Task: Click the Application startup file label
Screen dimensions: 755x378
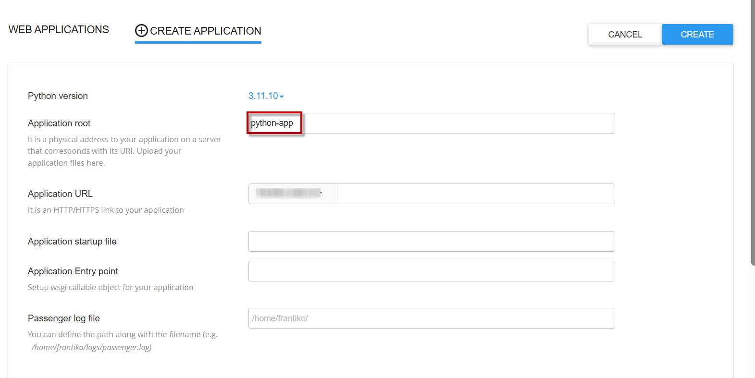Action: click(x=72, y=241)
